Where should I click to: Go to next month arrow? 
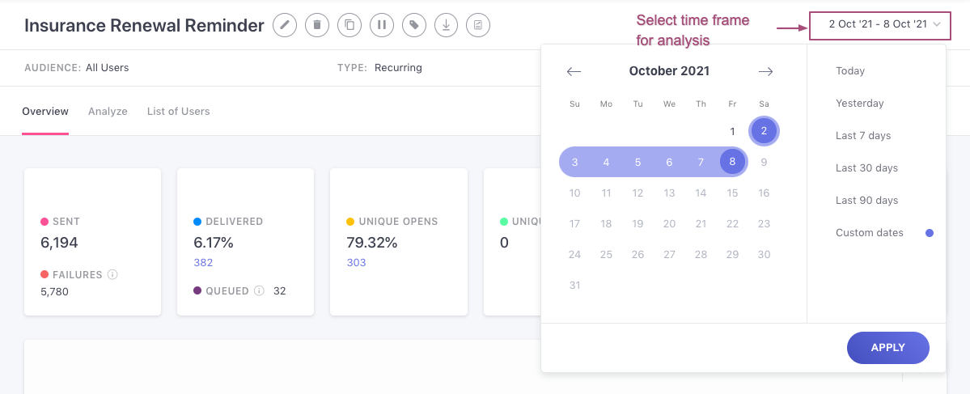click(x=765, y=72)
